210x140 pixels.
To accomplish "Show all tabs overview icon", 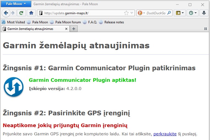I will click(x=206, y=29).
